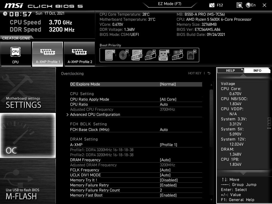Open FCLK Frequency options
Viewport: 272px width, 204px height.
pos(136,170)
